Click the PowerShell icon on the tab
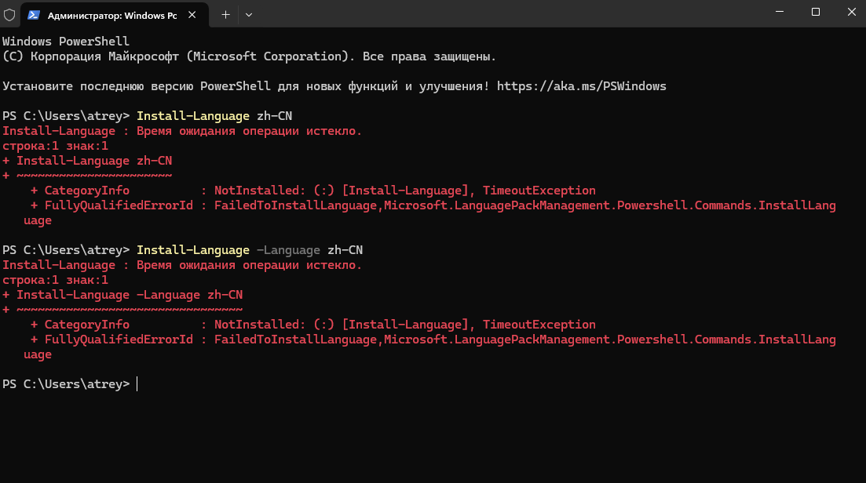The width and height of the screenshot is (866, 483). [x=34, y=15]
